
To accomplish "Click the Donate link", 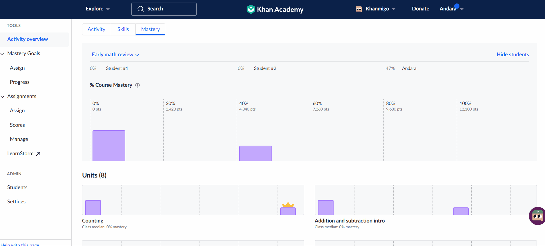I will [420, 9].
